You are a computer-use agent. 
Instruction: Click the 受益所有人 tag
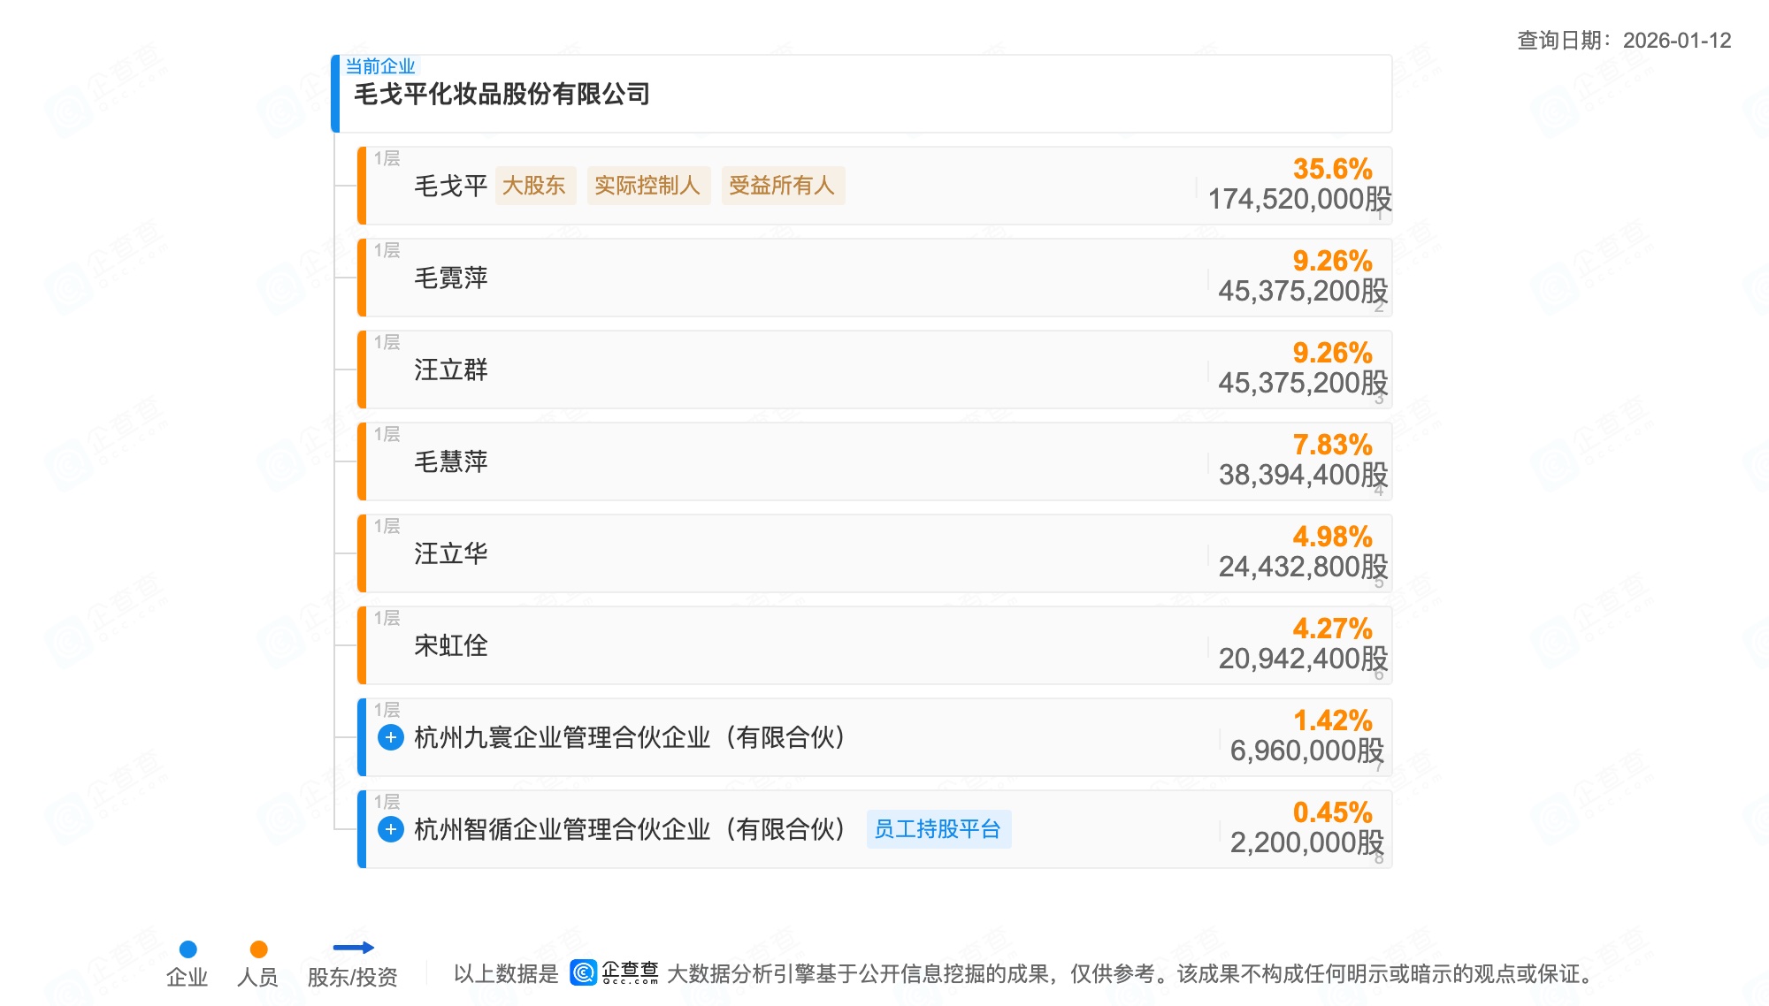tap(782, 186)
